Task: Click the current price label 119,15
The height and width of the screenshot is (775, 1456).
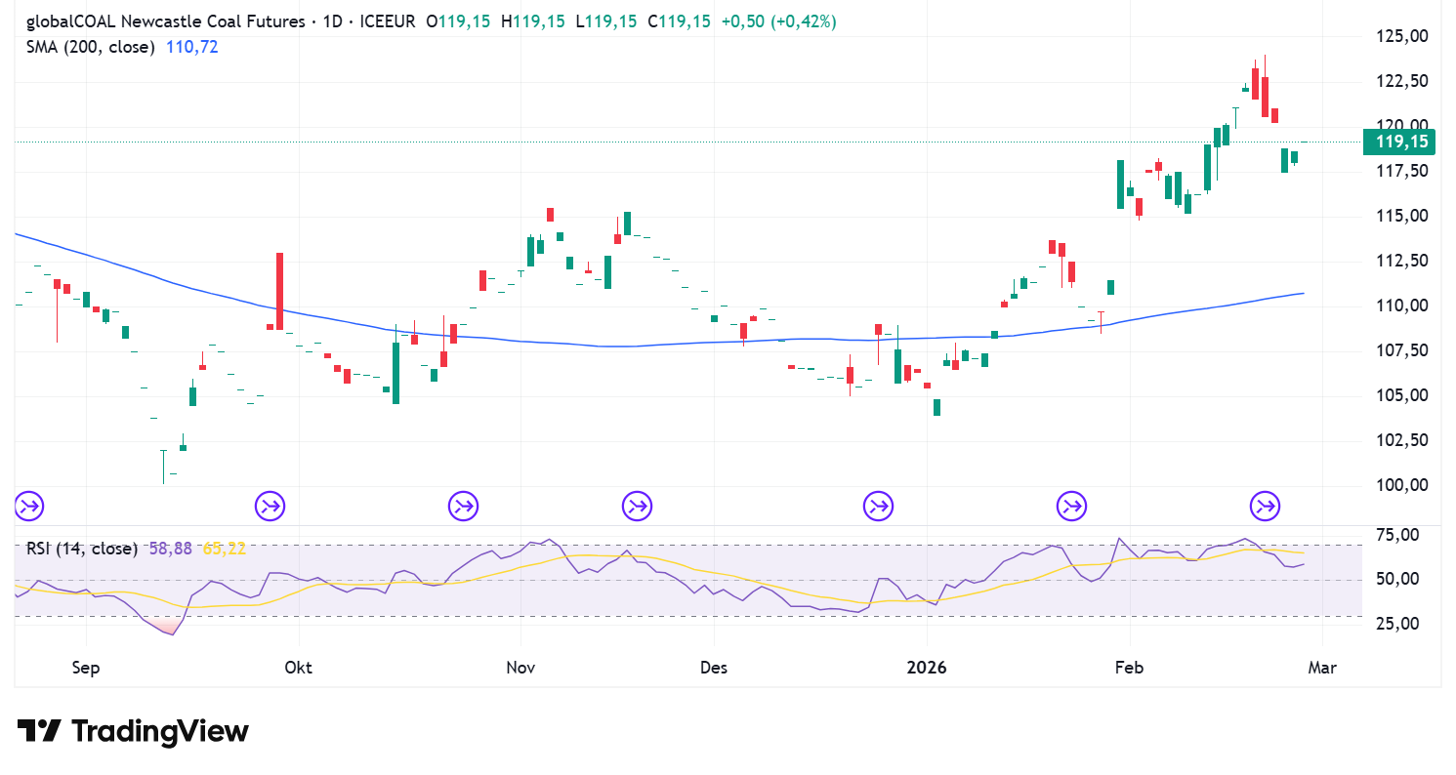Action: [x=1401, y=143]
